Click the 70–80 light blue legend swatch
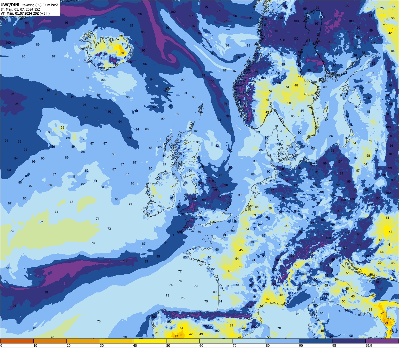Image resolution: width=399 pixels, height=348 pixels. click(x=249, y=341)
